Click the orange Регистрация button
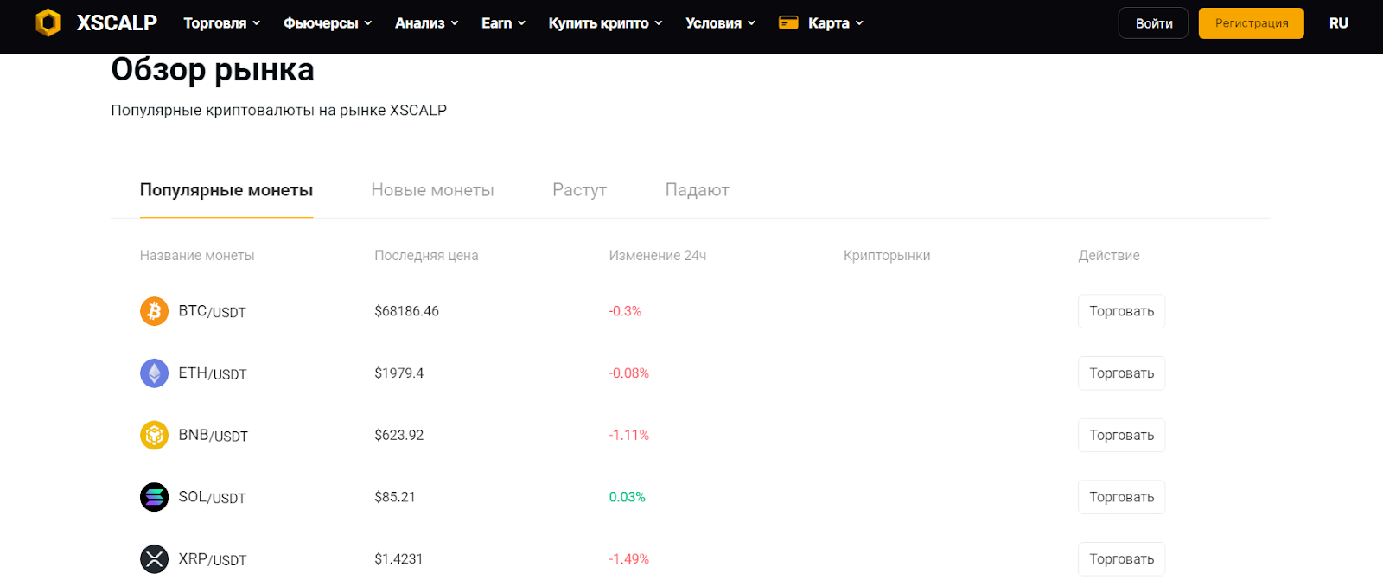Image resolution: width=1383 pixels, height=580 pixels. point(1251,23)
